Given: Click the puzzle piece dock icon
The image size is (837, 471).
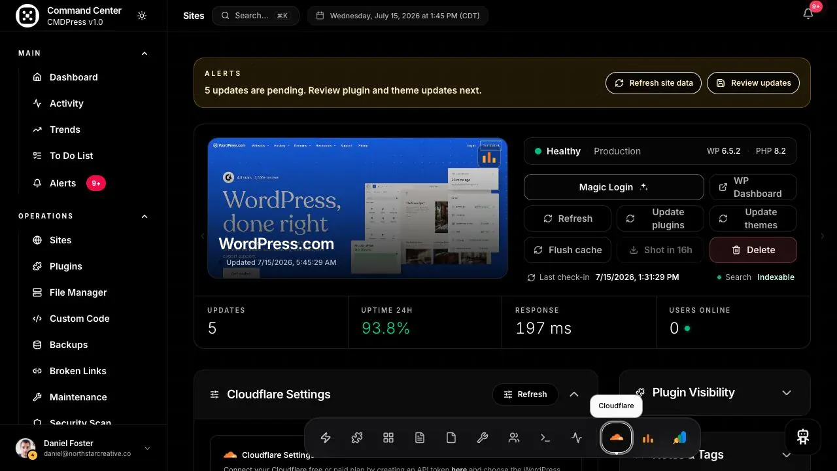Looking at the screenshot, I should [357, 438].
